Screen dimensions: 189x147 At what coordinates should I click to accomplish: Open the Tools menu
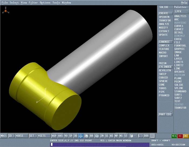56,2
